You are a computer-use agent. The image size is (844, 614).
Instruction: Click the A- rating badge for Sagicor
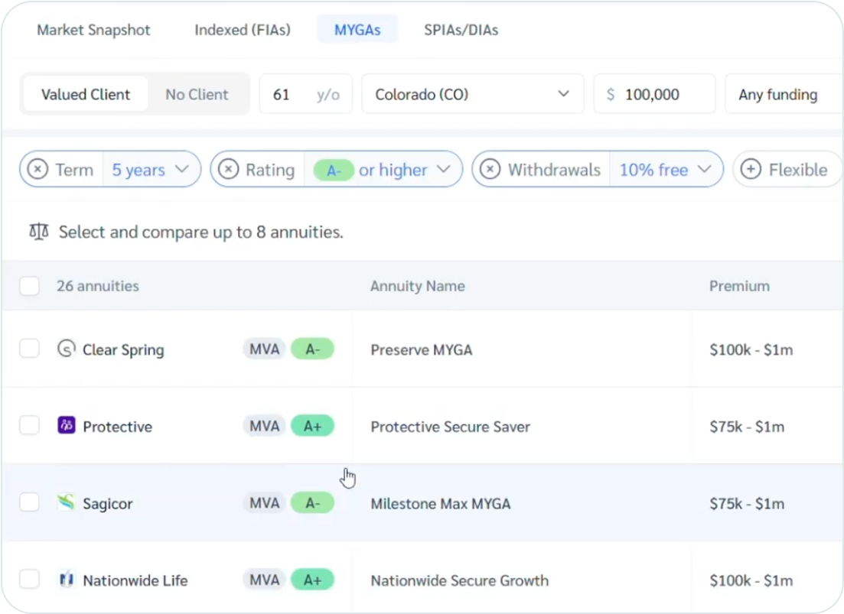pos(312,502)
